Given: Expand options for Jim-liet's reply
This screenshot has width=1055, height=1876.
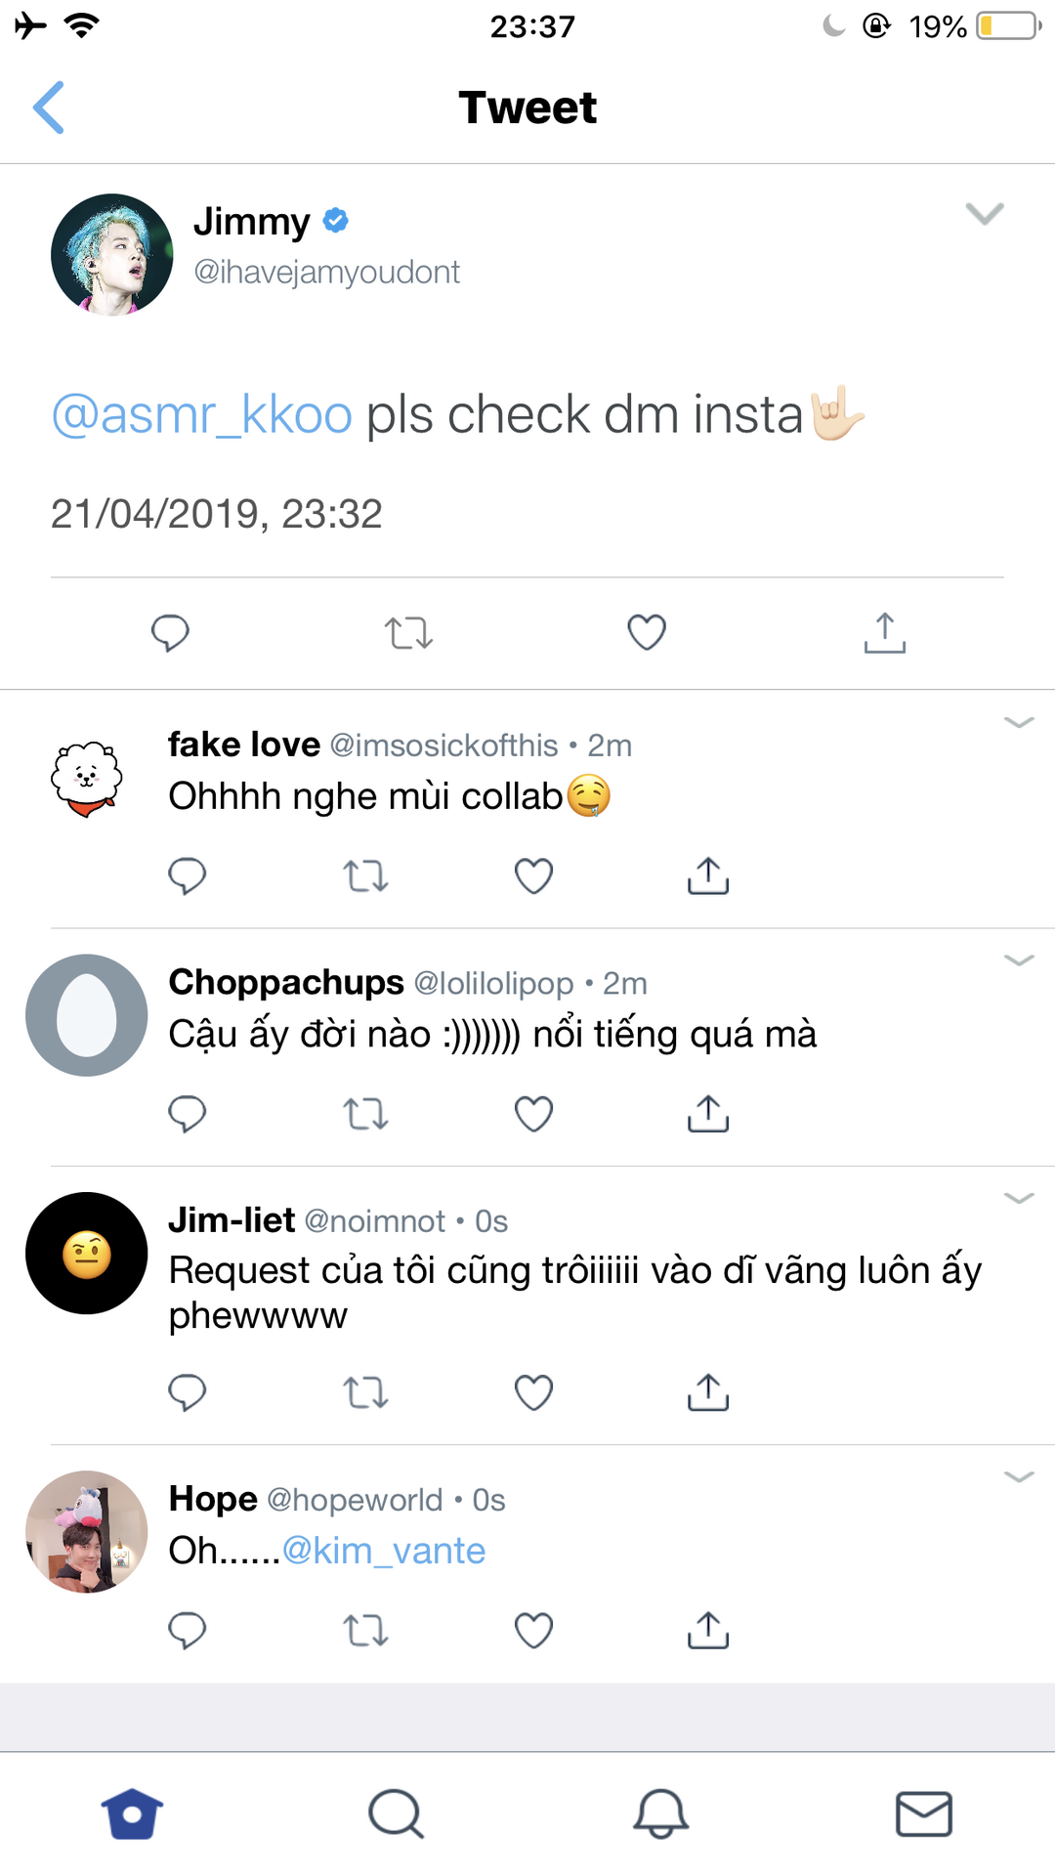Looking at the screenshot, I should point(1019,1199).
